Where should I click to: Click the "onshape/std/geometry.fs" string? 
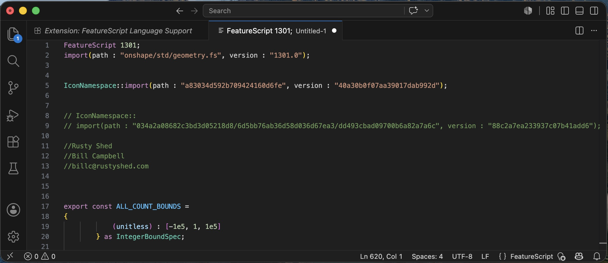[x=171, y=55]
